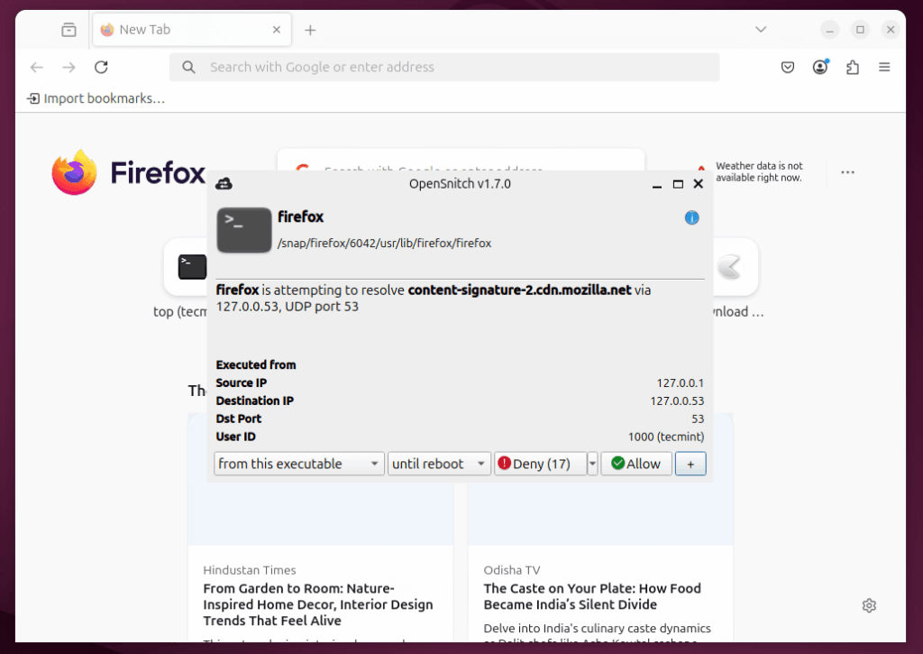Open the 'from this executable' scope dropdown
This screenshot has height=654, width=923.
[298, 464]
